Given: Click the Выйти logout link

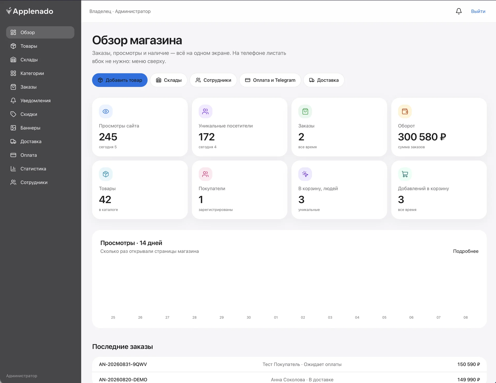Looking at the screenshot, I should [x=478, y=11].
